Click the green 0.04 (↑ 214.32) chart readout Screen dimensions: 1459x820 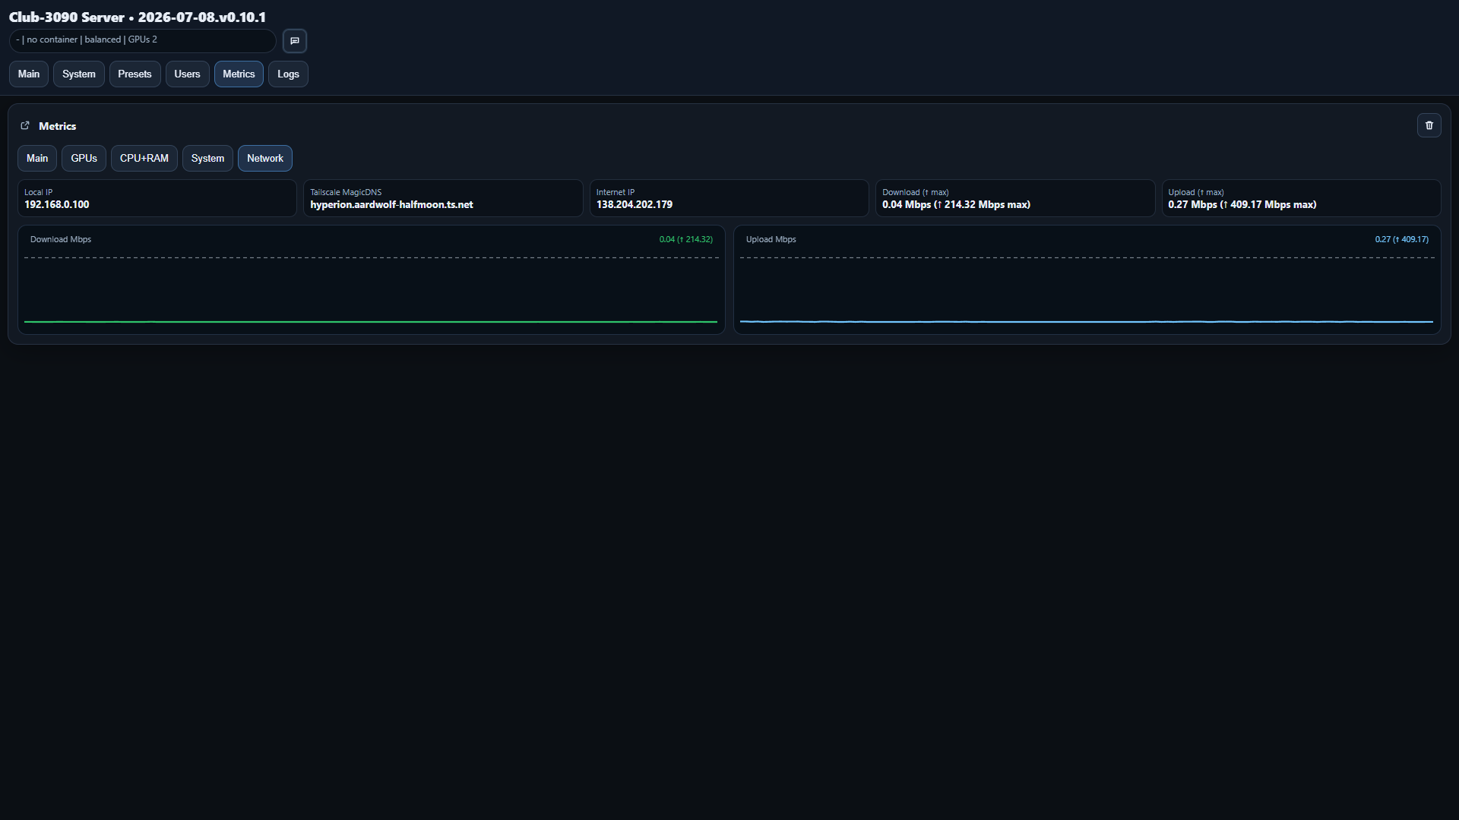686,240
